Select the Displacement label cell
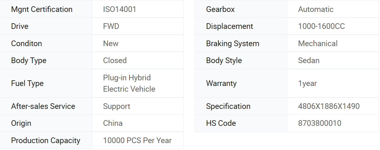Image resolution: width=380 pixels, height=150 pixels. point(241,26)
